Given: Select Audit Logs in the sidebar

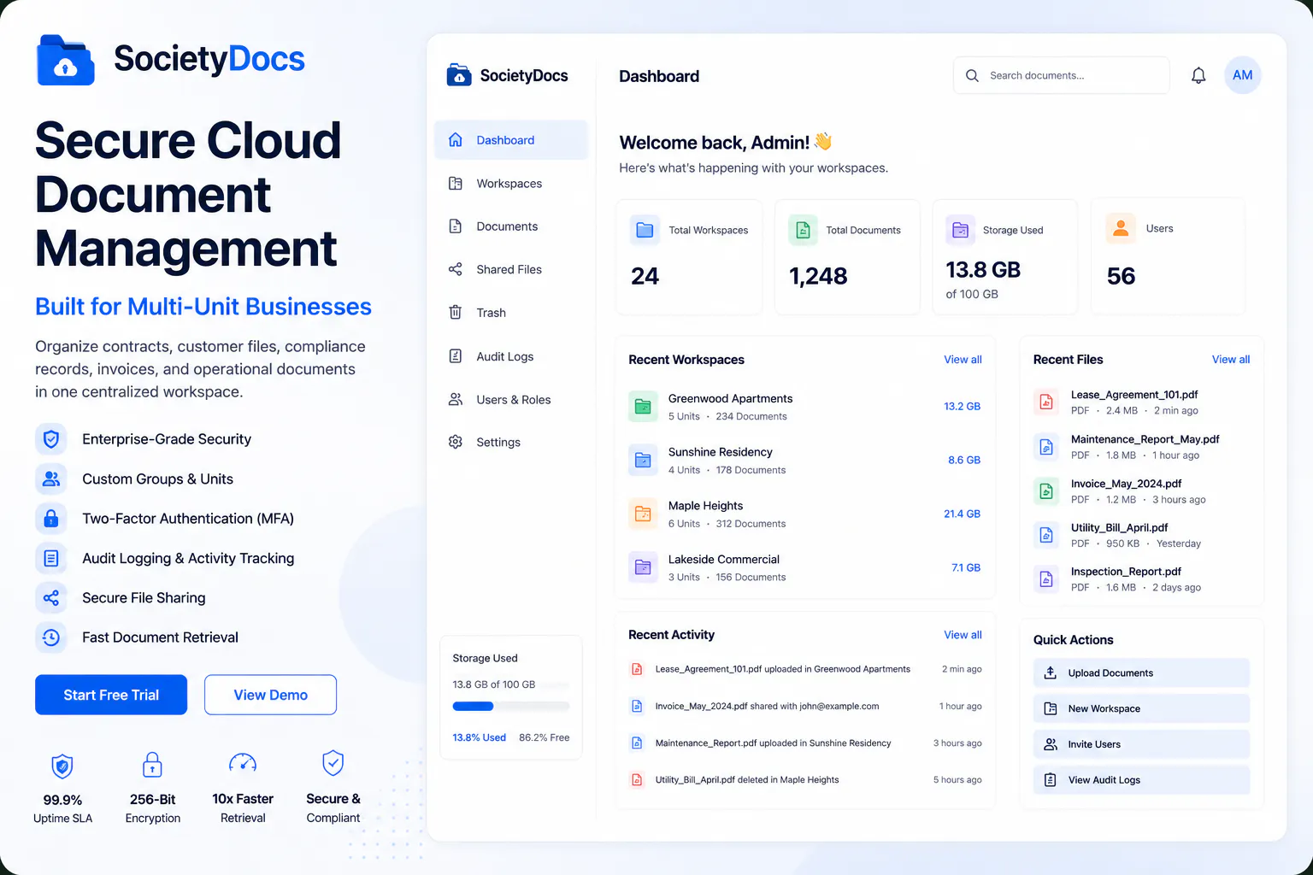Looking at the screenshot, I should (x=511, y=356).
